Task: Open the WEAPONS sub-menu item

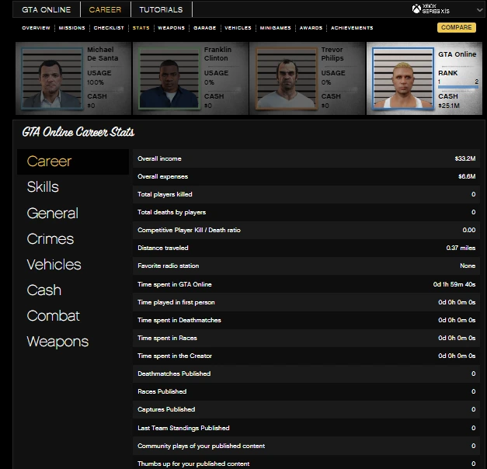Action: 171,28
